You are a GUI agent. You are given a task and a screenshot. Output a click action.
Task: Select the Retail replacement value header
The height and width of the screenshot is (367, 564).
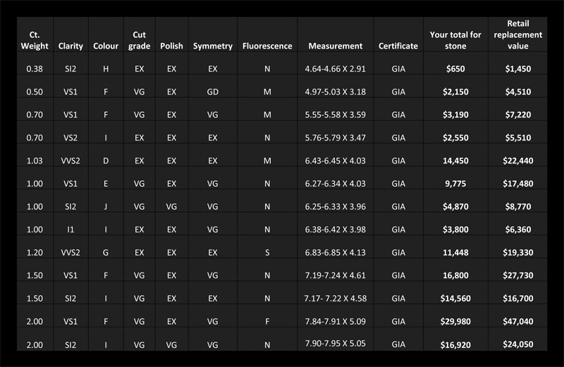coord(518,35)
